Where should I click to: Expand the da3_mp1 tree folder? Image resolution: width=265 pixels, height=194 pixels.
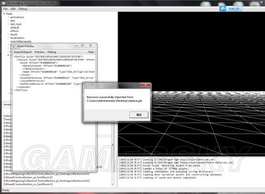8,24
